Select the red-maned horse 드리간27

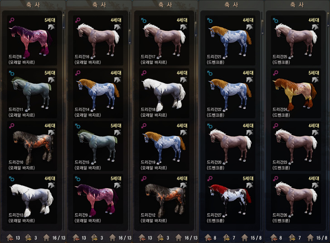tap(230, 198)
